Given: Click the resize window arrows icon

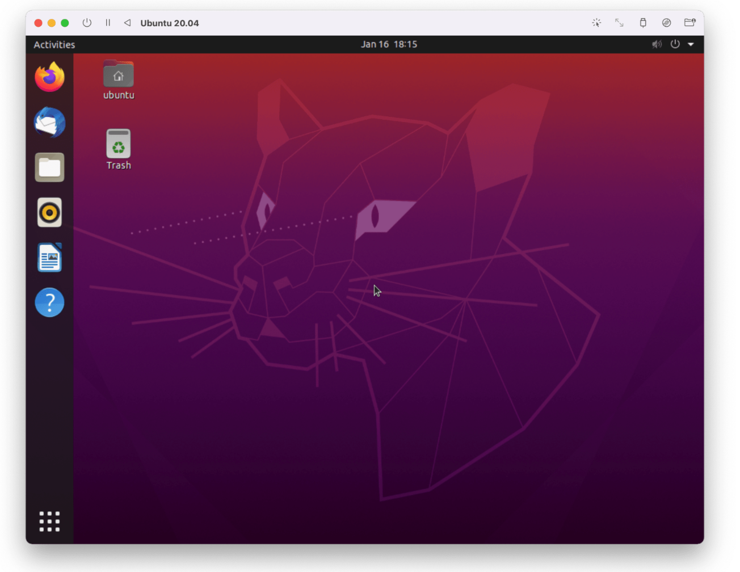Looking at the screenshot, I should click(619, 23).
